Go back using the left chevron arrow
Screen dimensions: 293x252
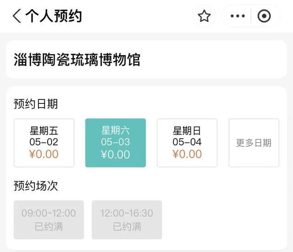17,16
